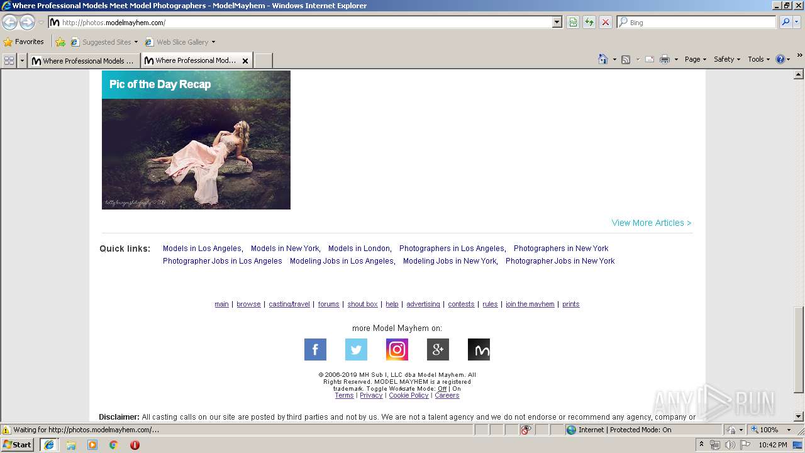805x453 pixels.
Task: Open the tab list dropdown arrow
Action: 23,60
